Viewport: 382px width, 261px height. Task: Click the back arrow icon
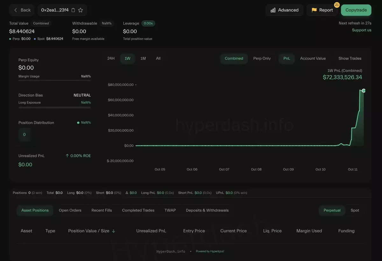[16, 10]
